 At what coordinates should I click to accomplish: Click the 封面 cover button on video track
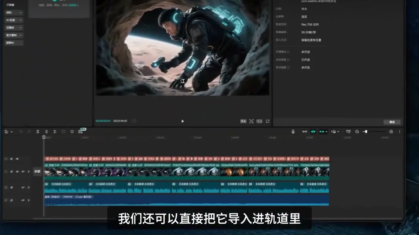click(38, 171)
